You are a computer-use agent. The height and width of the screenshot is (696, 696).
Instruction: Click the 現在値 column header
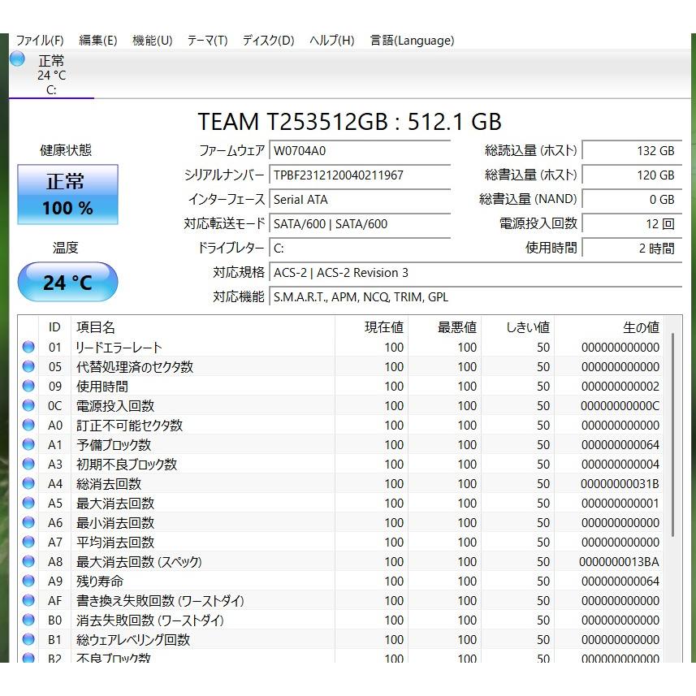(371, 327)
